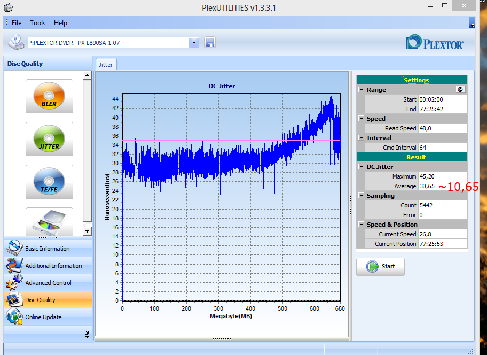The width and height of the screenshot is (487, 355).
Task: Open the drive selection dropdown arrow
Action: [x=194, y=43]
